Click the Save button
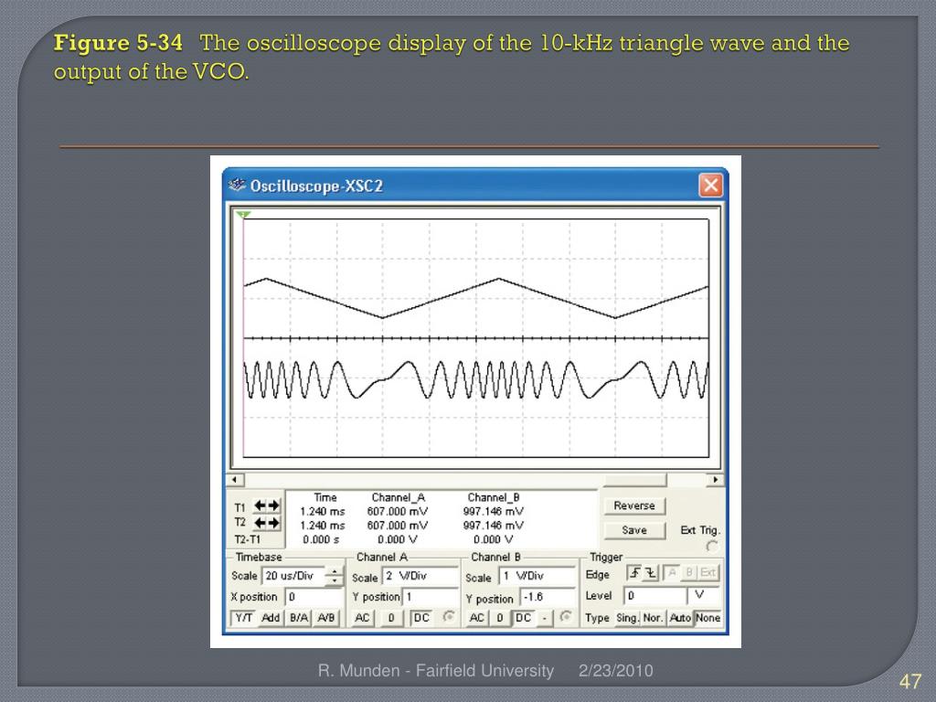The height and width of the screenshot is (702, 936). [634, 530]
